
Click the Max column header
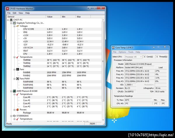point(83,17)
